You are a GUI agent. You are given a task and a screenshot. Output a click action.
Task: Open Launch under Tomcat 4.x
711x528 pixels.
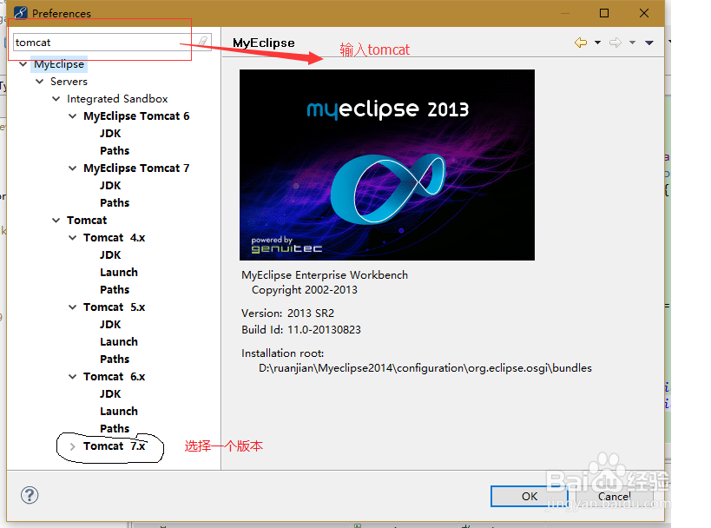(119, 272)
